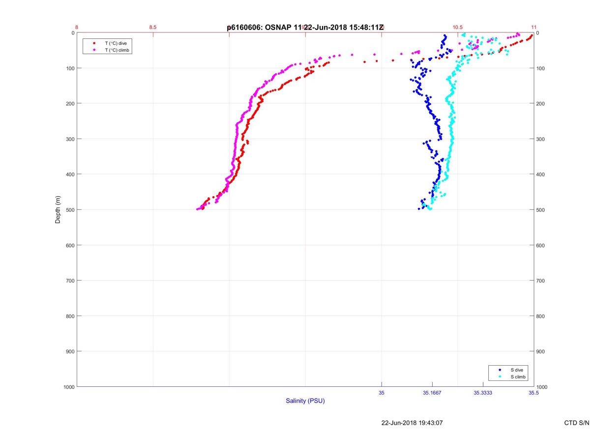
Task: Click salinity tick label '35.3333'
Action: coord(483,393)
